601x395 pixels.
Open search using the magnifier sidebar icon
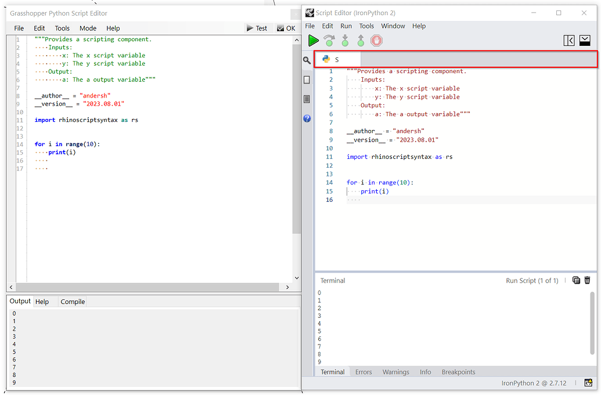point(307,60)
